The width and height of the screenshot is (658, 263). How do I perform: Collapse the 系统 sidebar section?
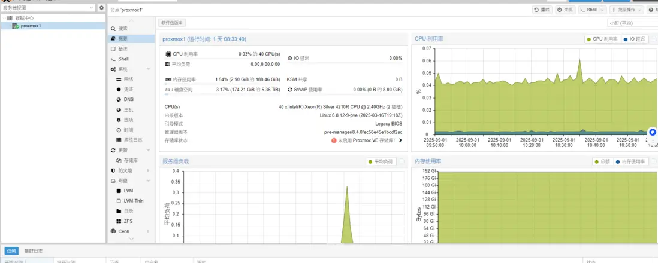(x=148, y=69)
